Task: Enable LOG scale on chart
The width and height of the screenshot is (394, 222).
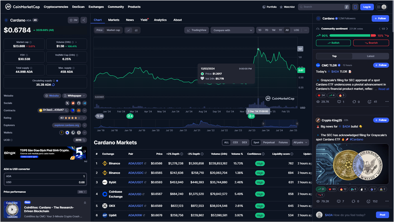Action: [x=297, y=30]
